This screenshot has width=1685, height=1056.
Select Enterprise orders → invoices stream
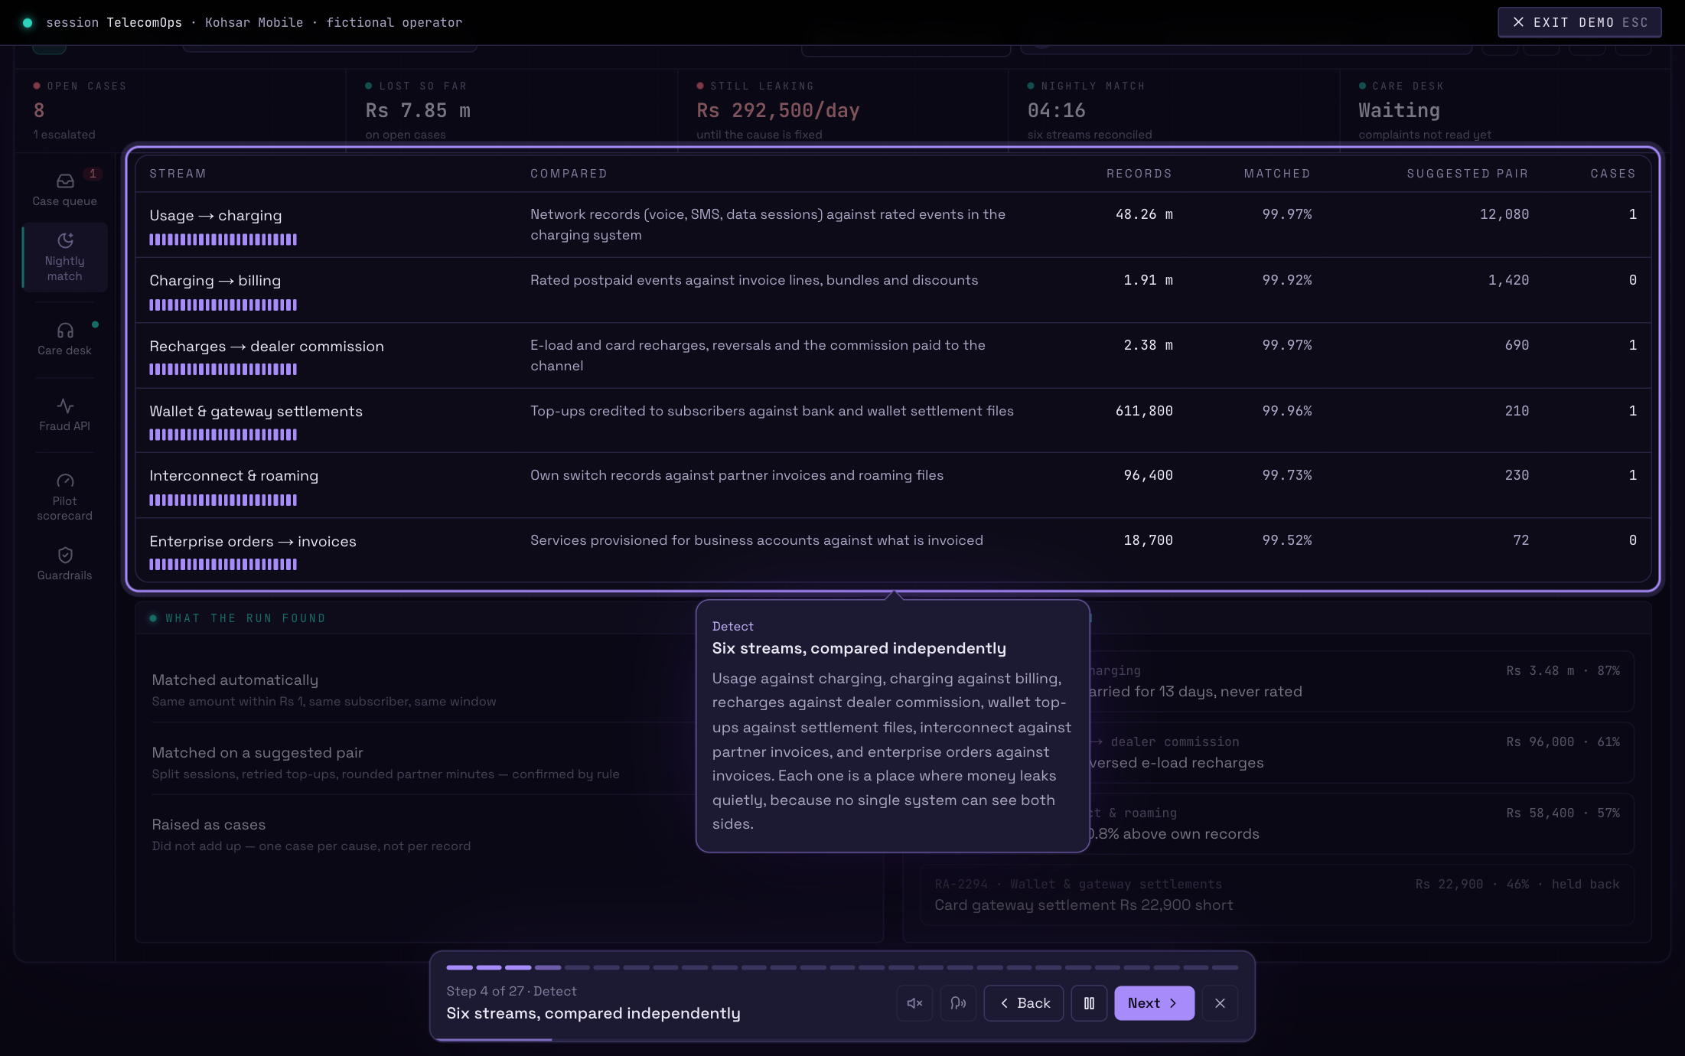[x=253, y=542]
